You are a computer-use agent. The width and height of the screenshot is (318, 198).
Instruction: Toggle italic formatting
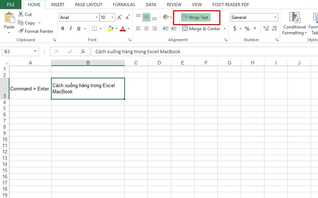[x=71, y=28]
